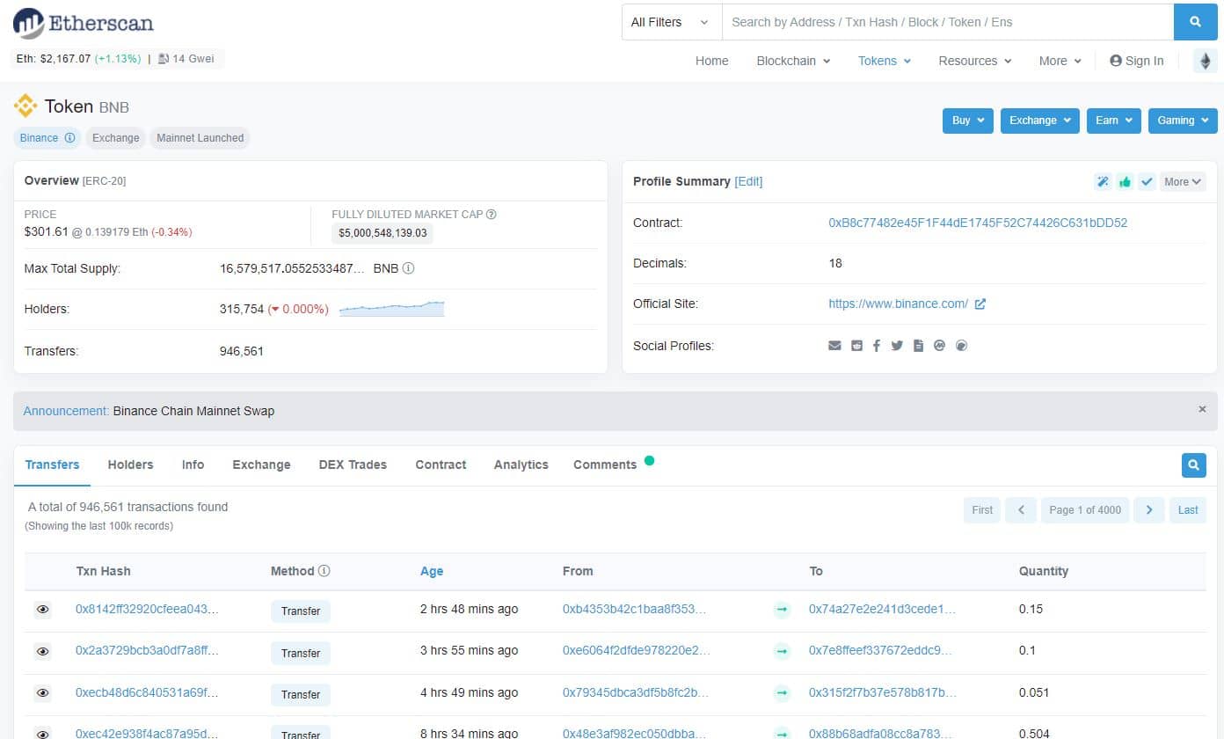The height and width of the screenshot is (739, 1224).
Task: Click the Sign In user icon link
Action: click(1136, 61)
